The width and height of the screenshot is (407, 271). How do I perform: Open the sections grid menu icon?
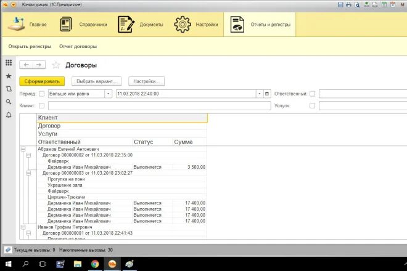click(9, 62)
